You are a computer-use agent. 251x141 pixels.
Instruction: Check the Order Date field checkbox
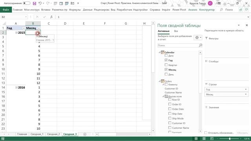(170, 109)
